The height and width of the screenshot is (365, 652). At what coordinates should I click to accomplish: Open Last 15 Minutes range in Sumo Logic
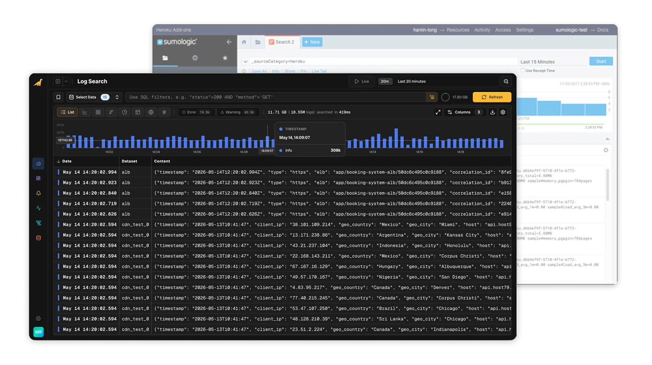[537, 62]
